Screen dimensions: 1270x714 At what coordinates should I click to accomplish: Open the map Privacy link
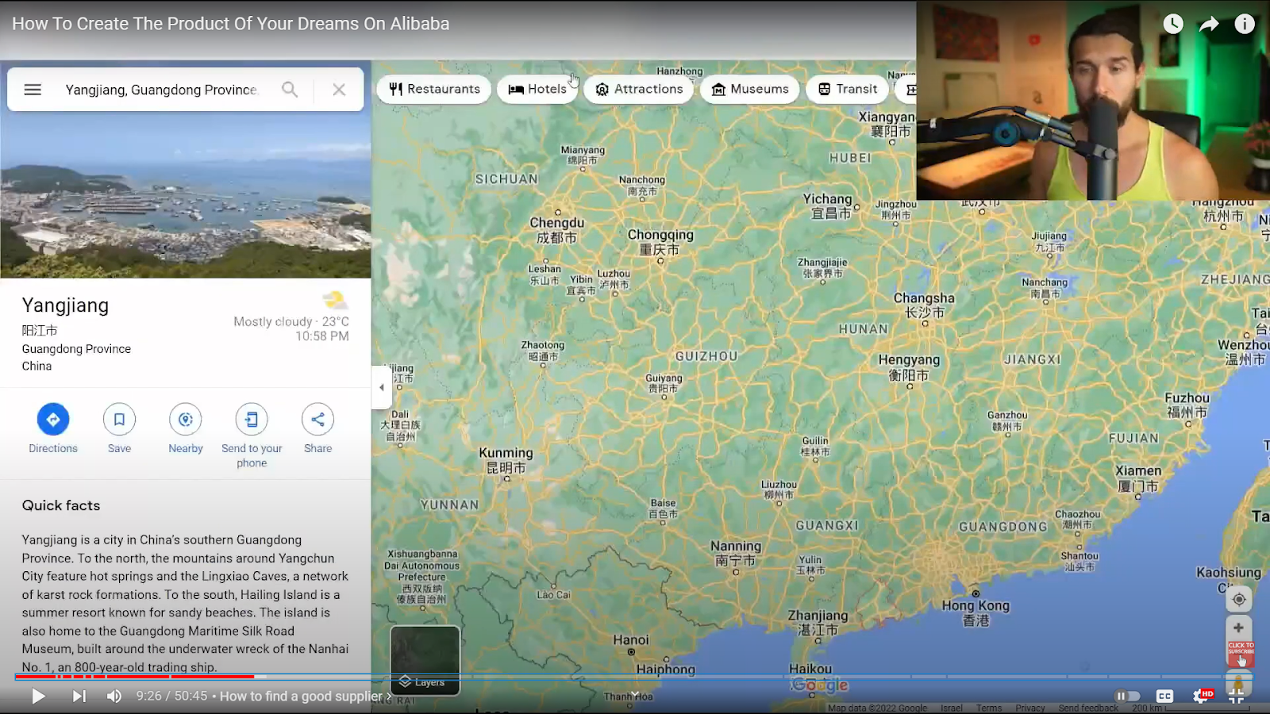pyautogui.click(x=1030, y=708)
